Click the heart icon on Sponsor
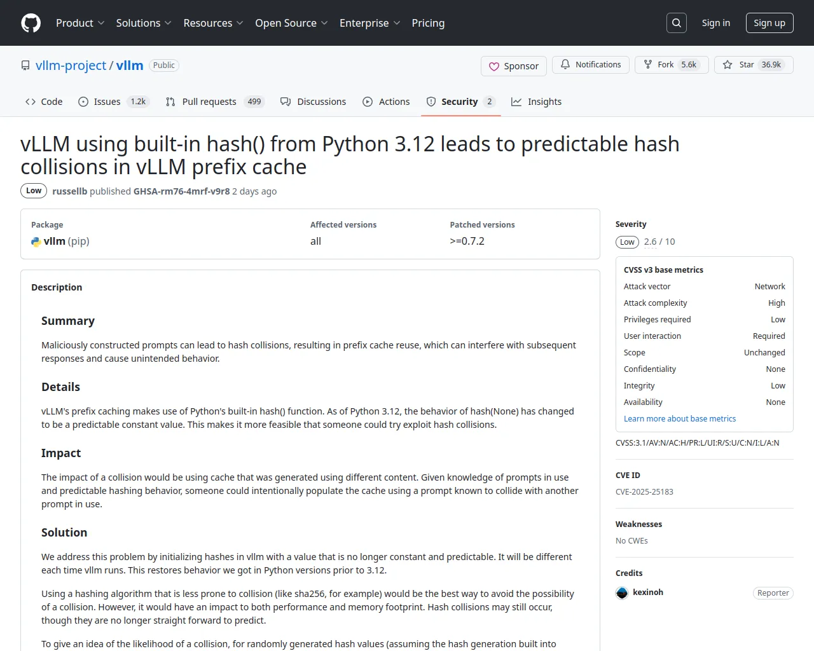The width and height of the screenshot is (814, 651). 494,66
